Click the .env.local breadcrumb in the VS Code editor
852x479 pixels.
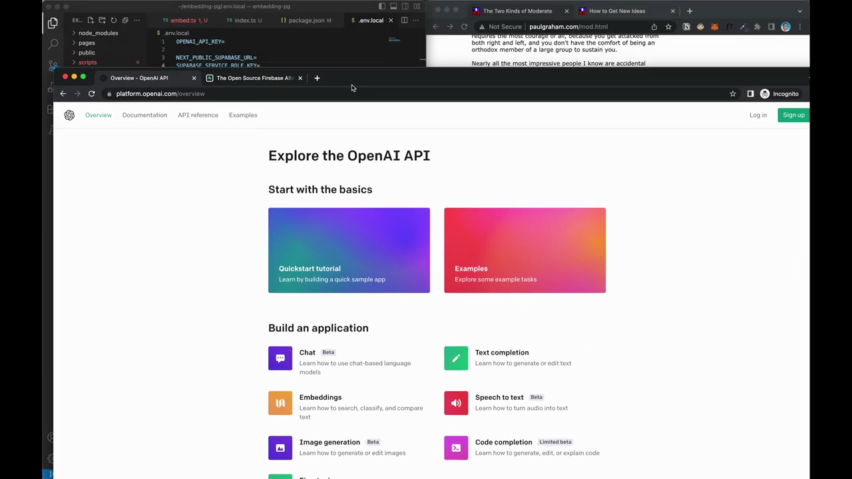pos(176,33)
